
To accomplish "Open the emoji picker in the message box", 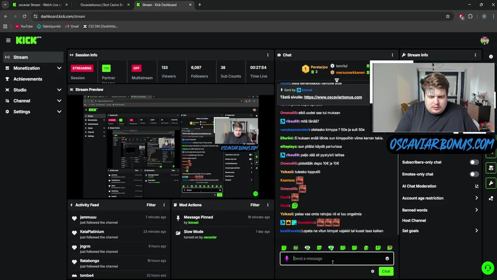I will 387,259.
